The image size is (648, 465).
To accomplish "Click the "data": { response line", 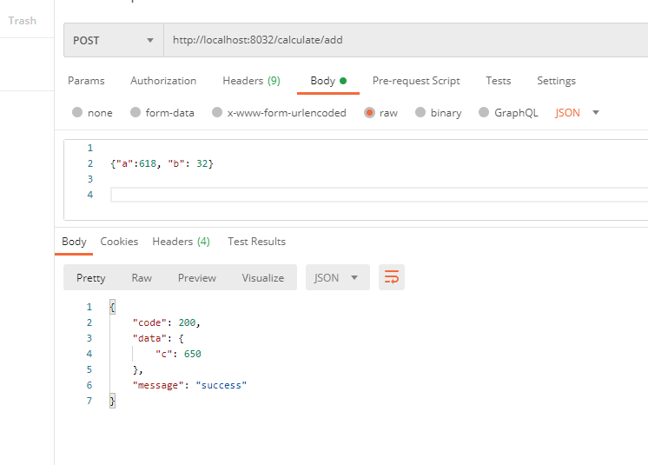I will point(158,338).
